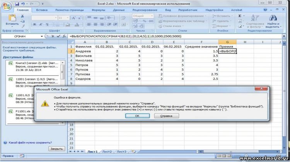The height and width of the screenshot is (162, 290).
Task: Click the file icon next to P11001.xls
Action: pyautogui.click(x=11, y=112)
